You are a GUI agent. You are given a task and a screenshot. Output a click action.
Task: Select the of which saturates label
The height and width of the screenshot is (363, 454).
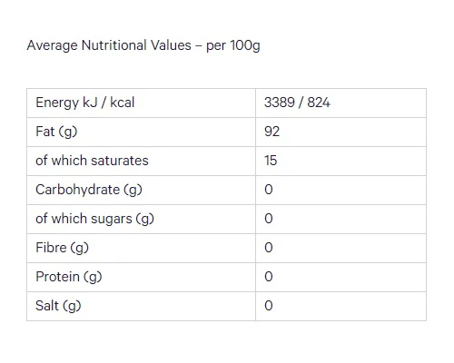pos(92,161)
